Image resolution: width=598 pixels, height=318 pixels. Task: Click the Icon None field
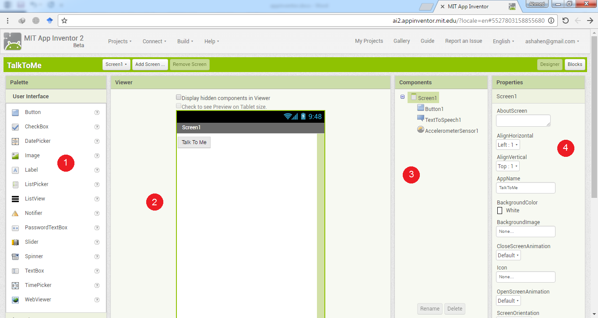click(526, 277)
